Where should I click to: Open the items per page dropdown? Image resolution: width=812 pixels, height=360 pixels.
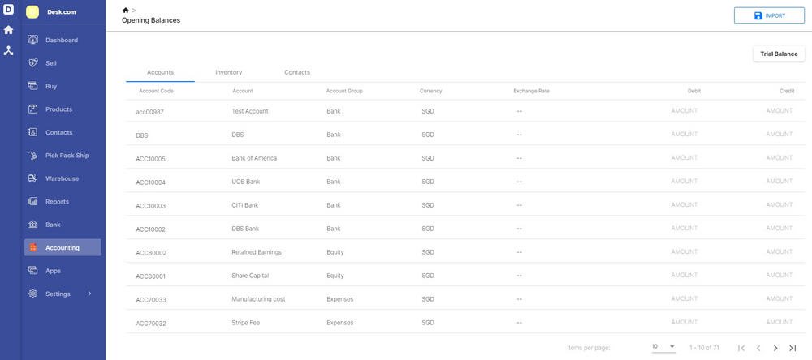[x=663, y=347]
